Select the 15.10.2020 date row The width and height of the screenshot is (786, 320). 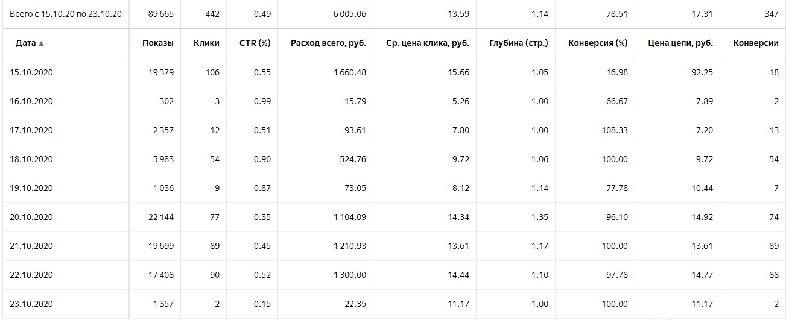point(31,72)
